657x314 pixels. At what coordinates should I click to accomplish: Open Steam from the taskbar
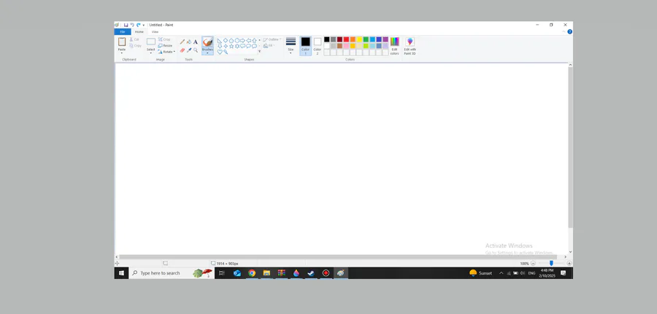pyautogui.click(x=311, y=273)
